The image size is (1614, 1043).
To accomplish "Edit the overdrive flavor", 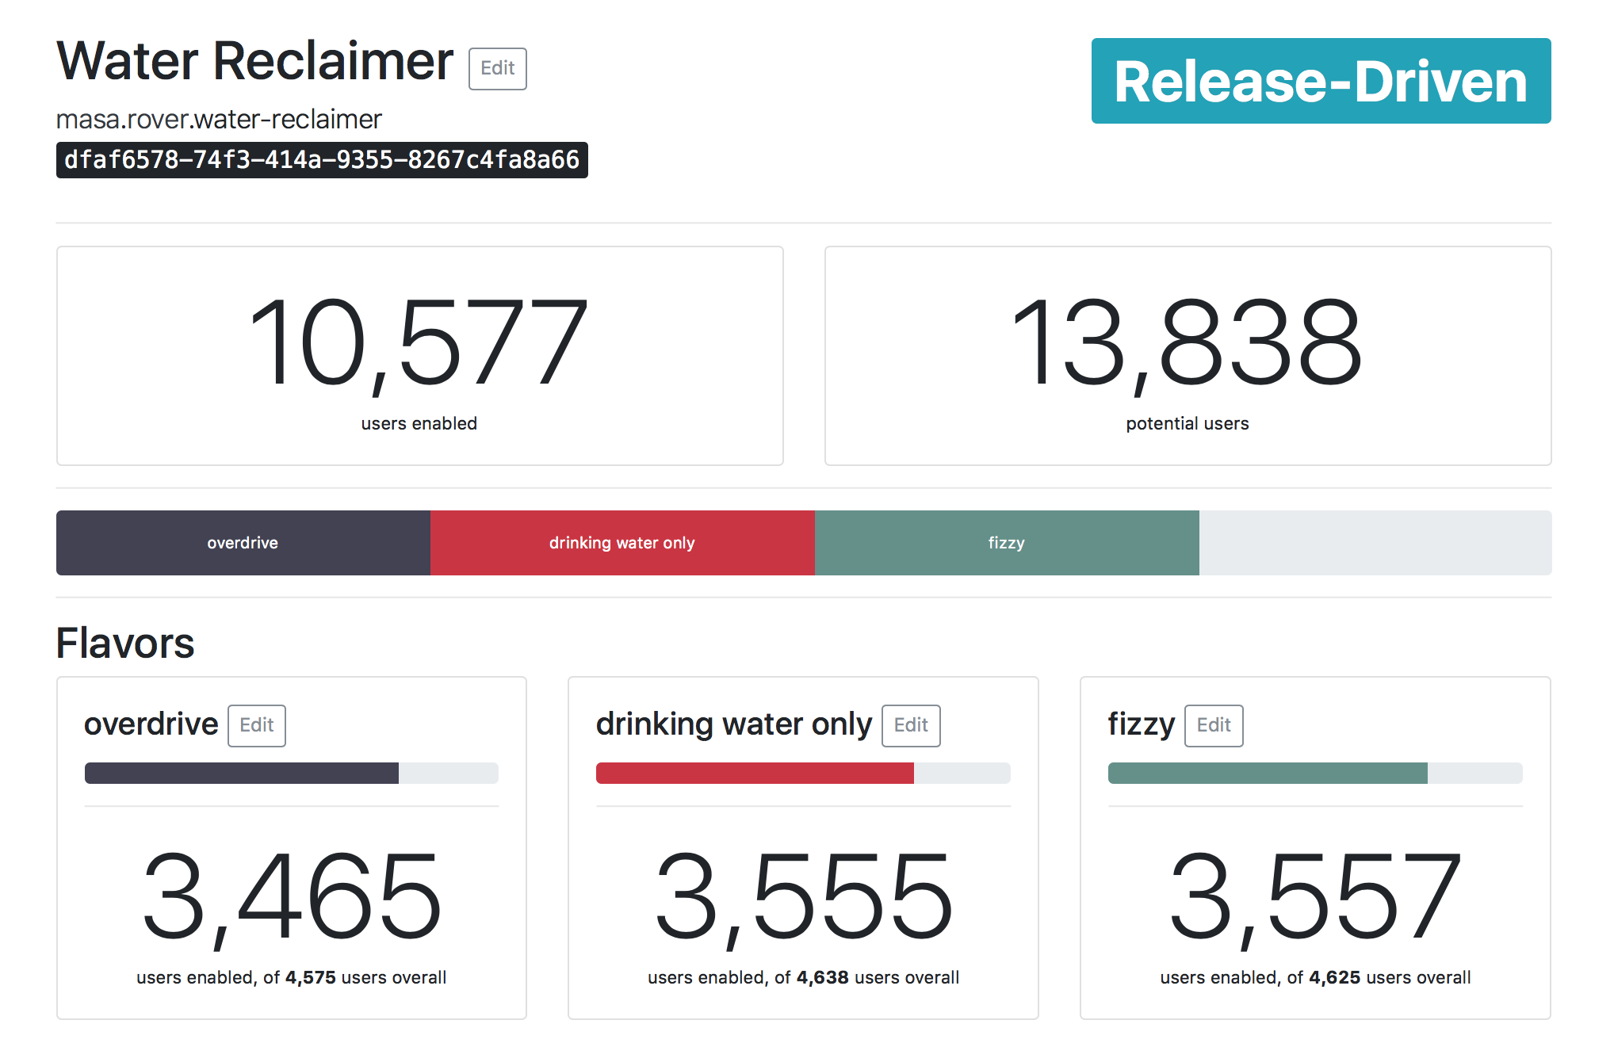I will [257, 725].
